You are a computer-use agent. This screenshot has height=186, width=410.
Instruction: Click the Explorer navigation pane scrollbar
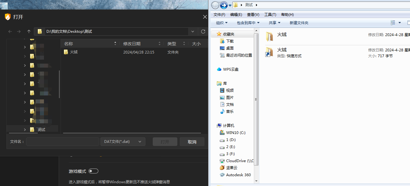pos(256,99)
